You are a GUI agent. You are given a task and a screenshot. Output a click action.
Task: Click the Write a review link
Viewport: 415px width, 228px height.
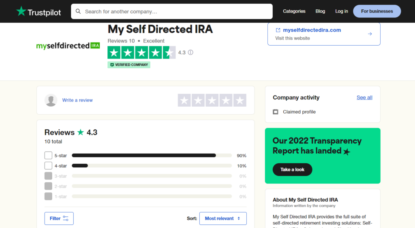point(77,100)
